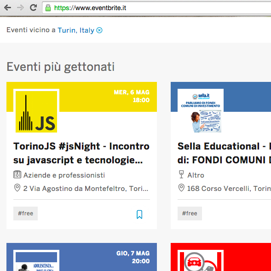Bookmark the TorinoJS event
The width and height of the screenshot is (271, 271).
pos(139,214)
